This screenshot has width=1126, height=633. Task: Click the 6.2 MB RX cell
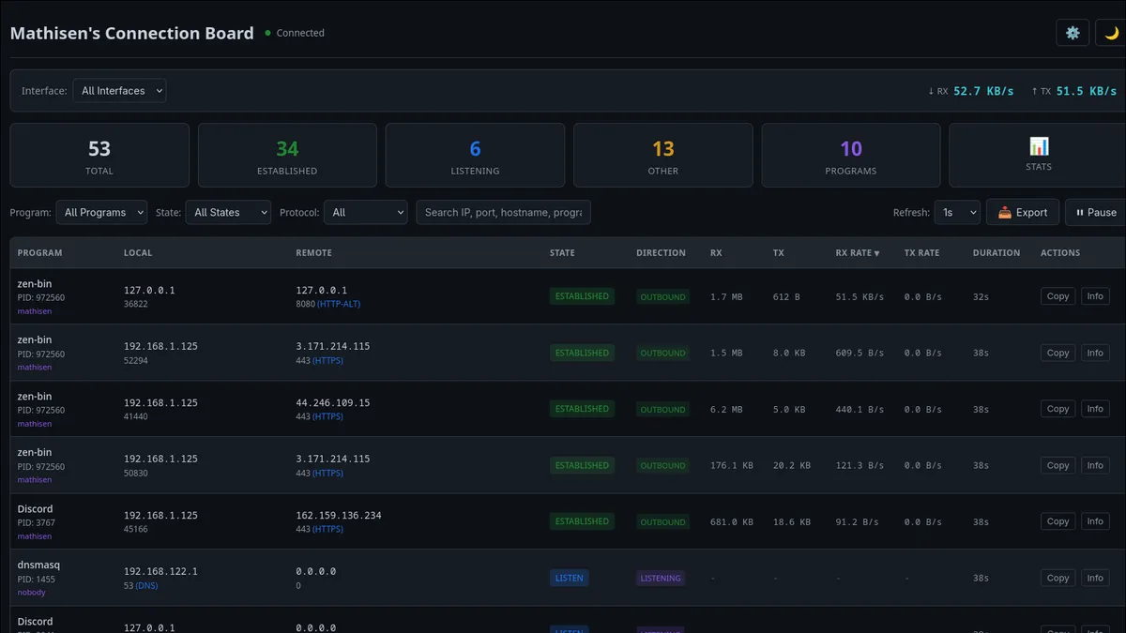tap(726, 409)
